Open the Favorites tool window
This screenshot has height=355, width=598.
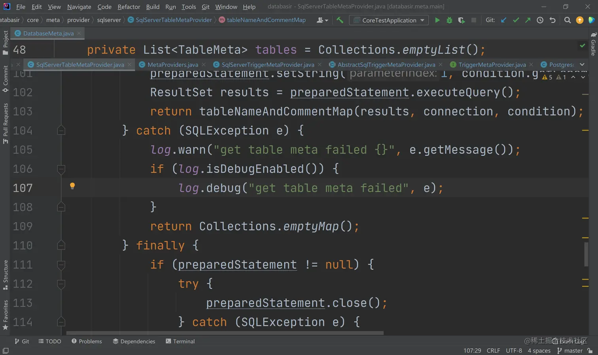click(x=5, y=315)
